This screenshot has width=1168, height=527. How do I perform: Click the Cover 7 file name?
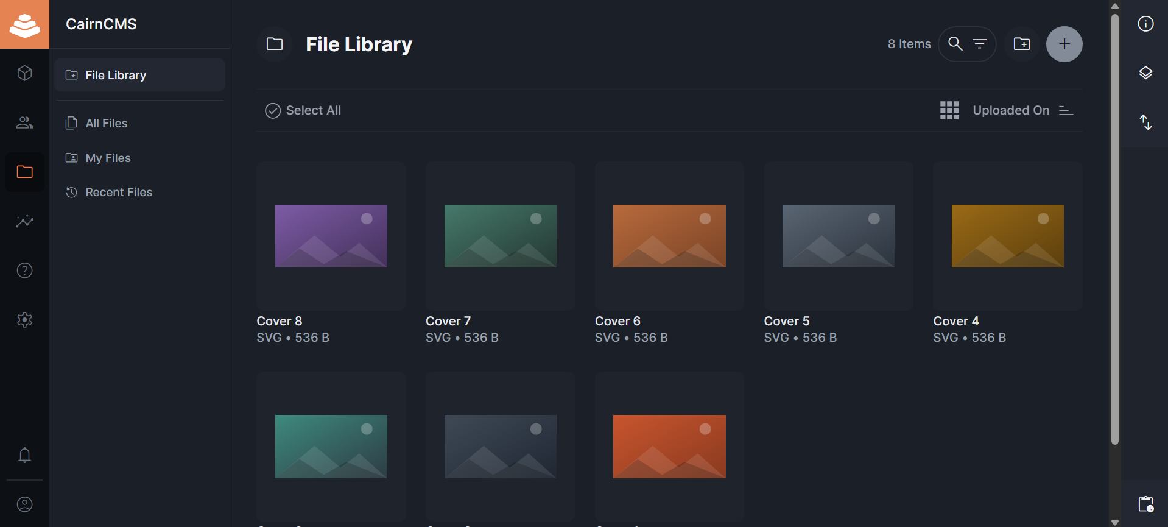pyautogui.click(x=448, y=321)
